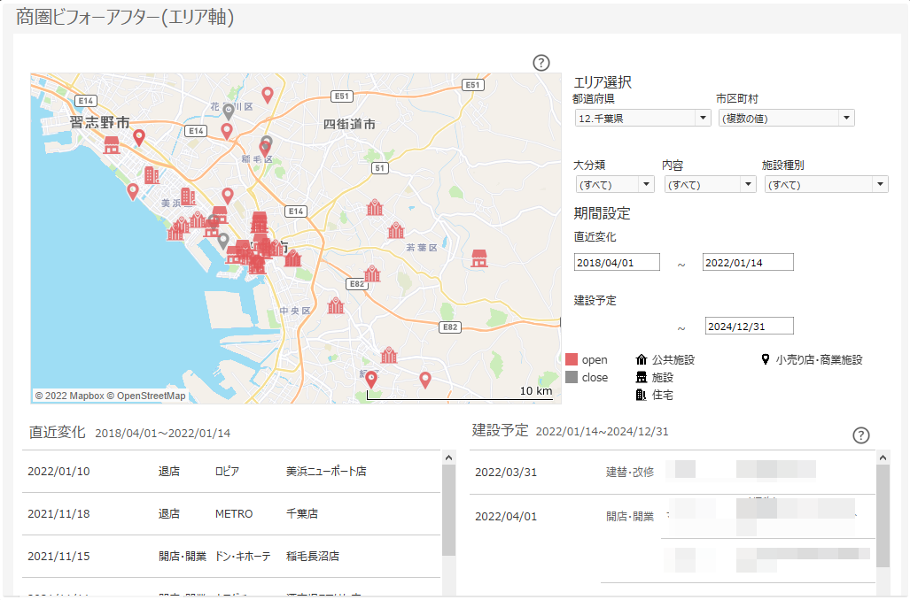Select 開店・開業 in the 2022/04/01 row
Image resolution: width=910 pixels, height=600 pixels.
630,517
